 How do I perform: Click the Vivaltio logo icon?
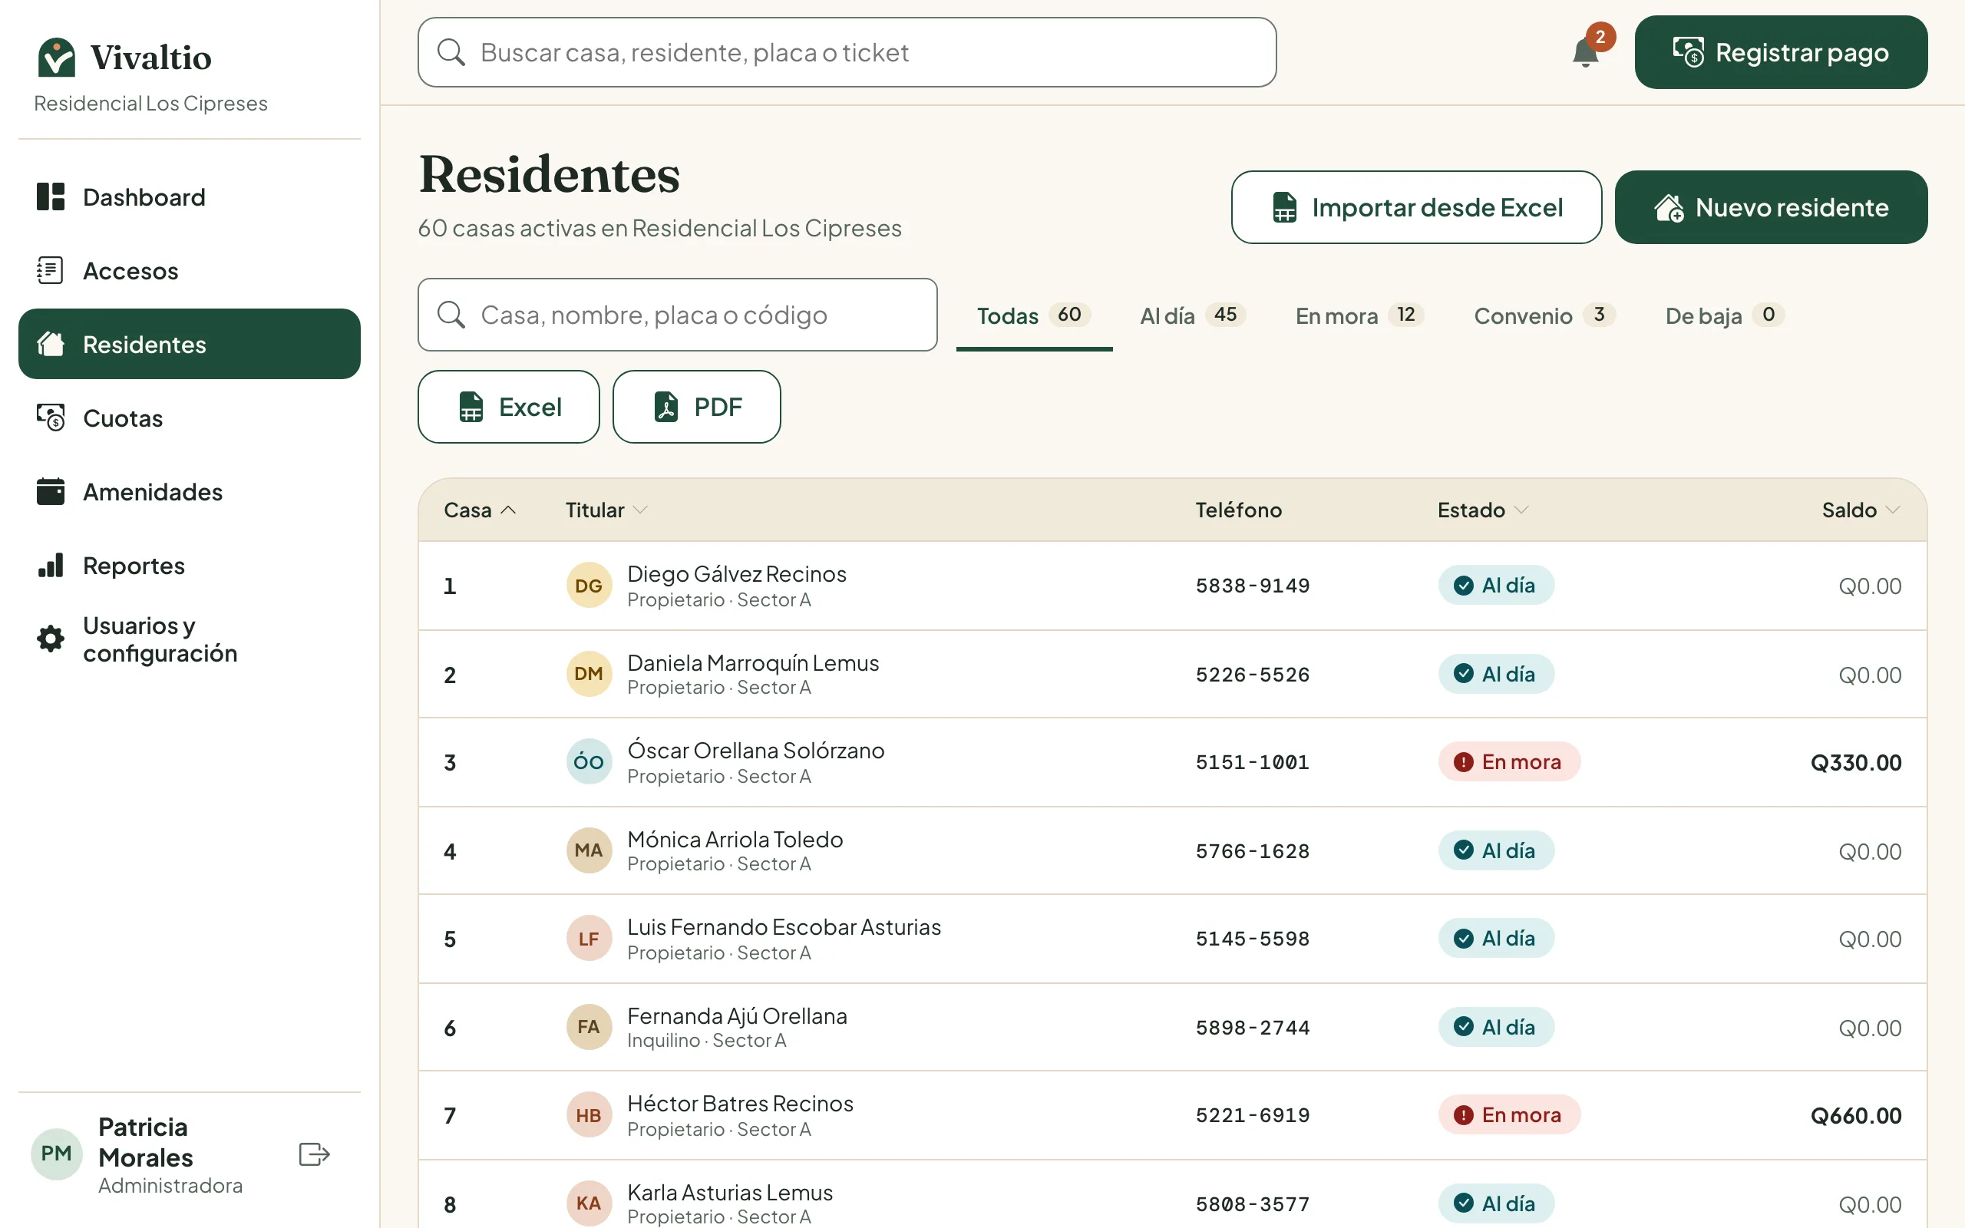(56, 57)
